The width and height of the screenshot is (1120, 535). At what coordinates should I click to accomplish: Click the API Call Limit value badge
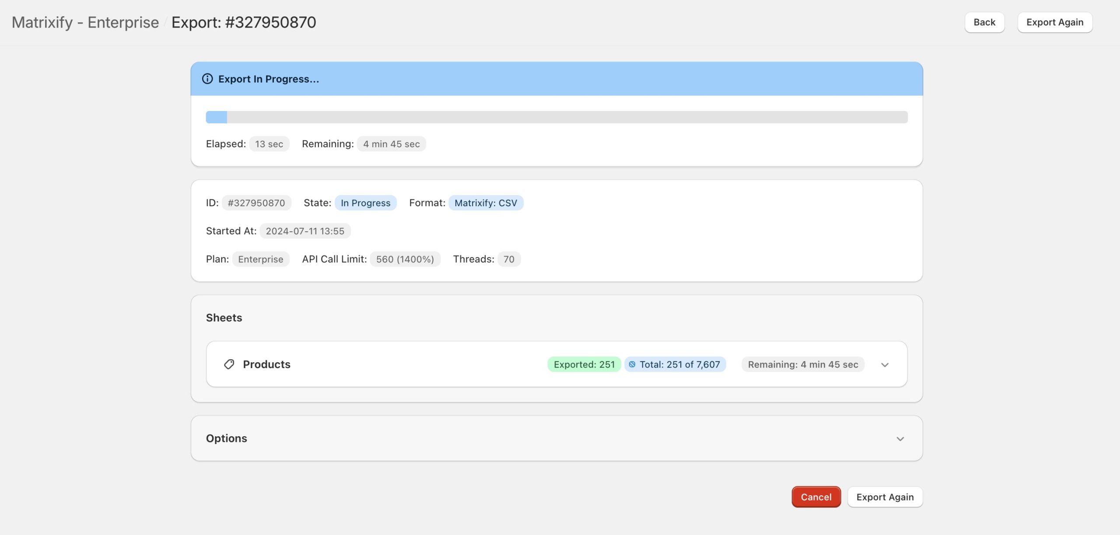click(x=405, y=259)
